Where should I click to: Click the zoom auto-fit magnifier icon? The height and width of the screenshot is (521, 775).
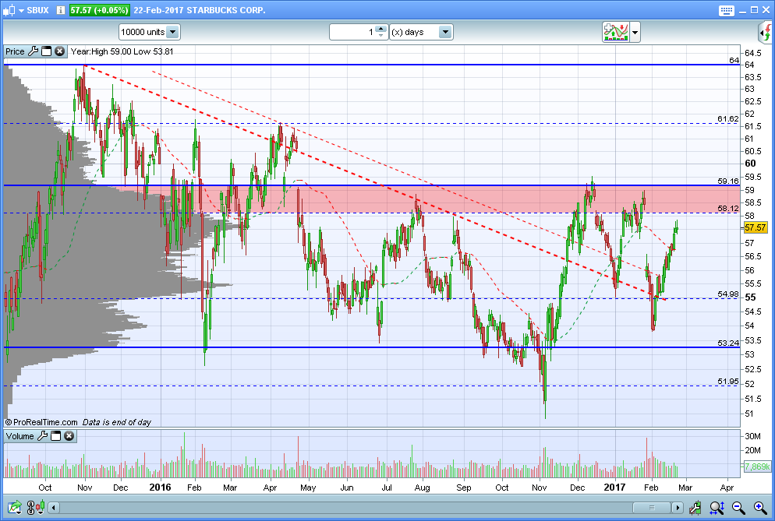(x=717, y=507)
